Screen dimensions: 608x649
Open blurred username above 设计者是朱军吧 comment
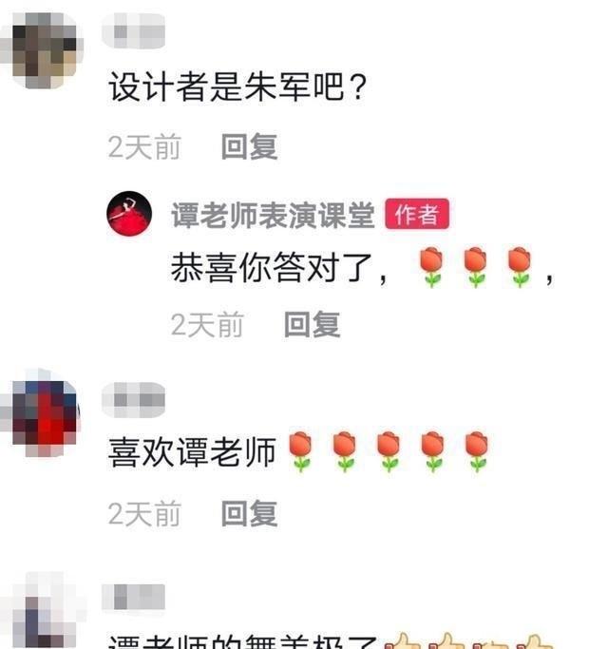pos(133,31)
